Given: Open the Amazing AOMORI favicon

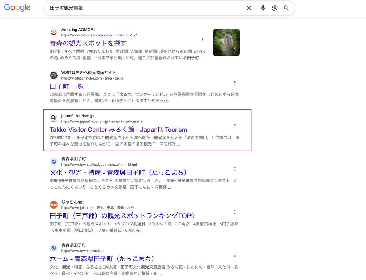Looking at the screenshot, I should click(x=54, y=32).
